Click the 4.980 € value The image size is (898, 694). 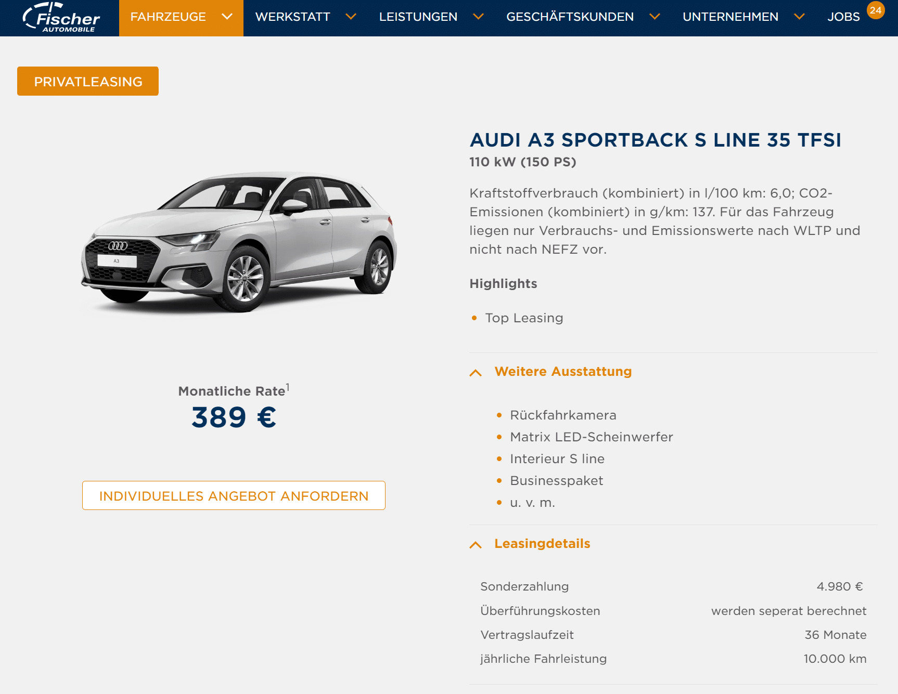tap(840, 587)
